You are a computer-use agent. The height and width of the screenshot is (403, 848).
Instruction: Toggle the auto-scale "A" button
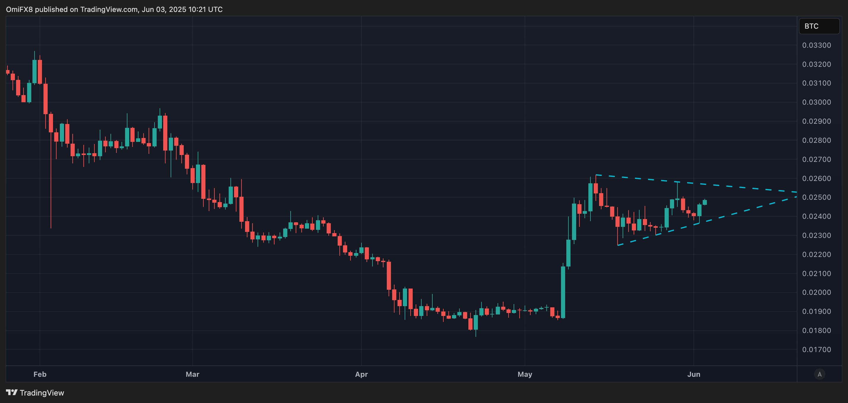click(819, 374)
